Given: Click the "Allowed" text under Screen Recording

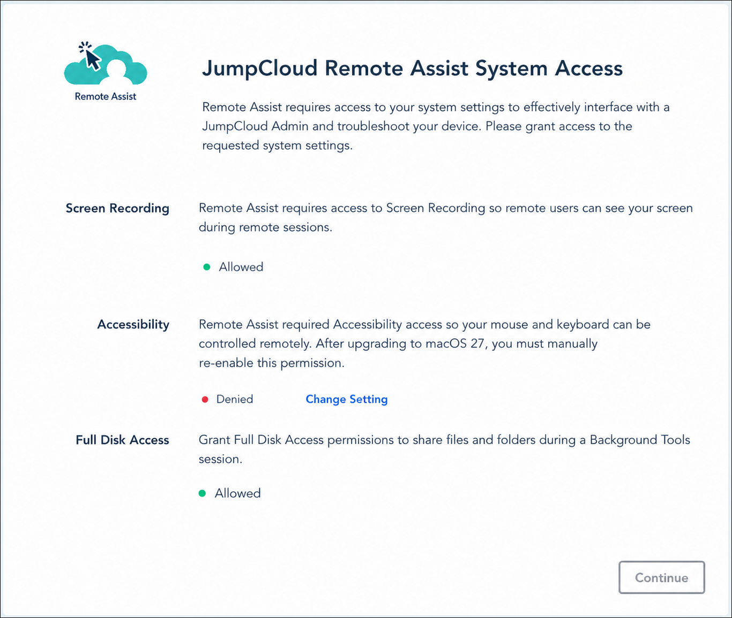Looking at the screenshot, I should point(241,267).
